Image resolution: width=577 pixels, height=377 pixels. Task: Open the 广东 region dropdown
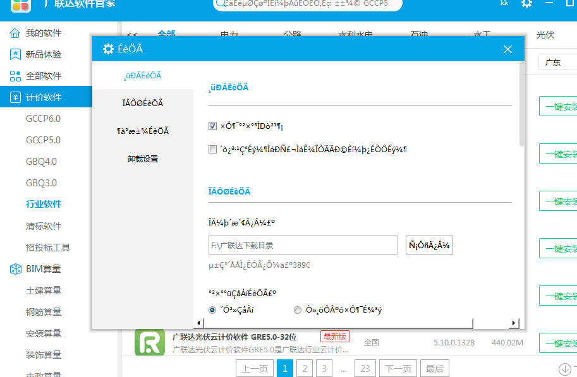point(558,62)
